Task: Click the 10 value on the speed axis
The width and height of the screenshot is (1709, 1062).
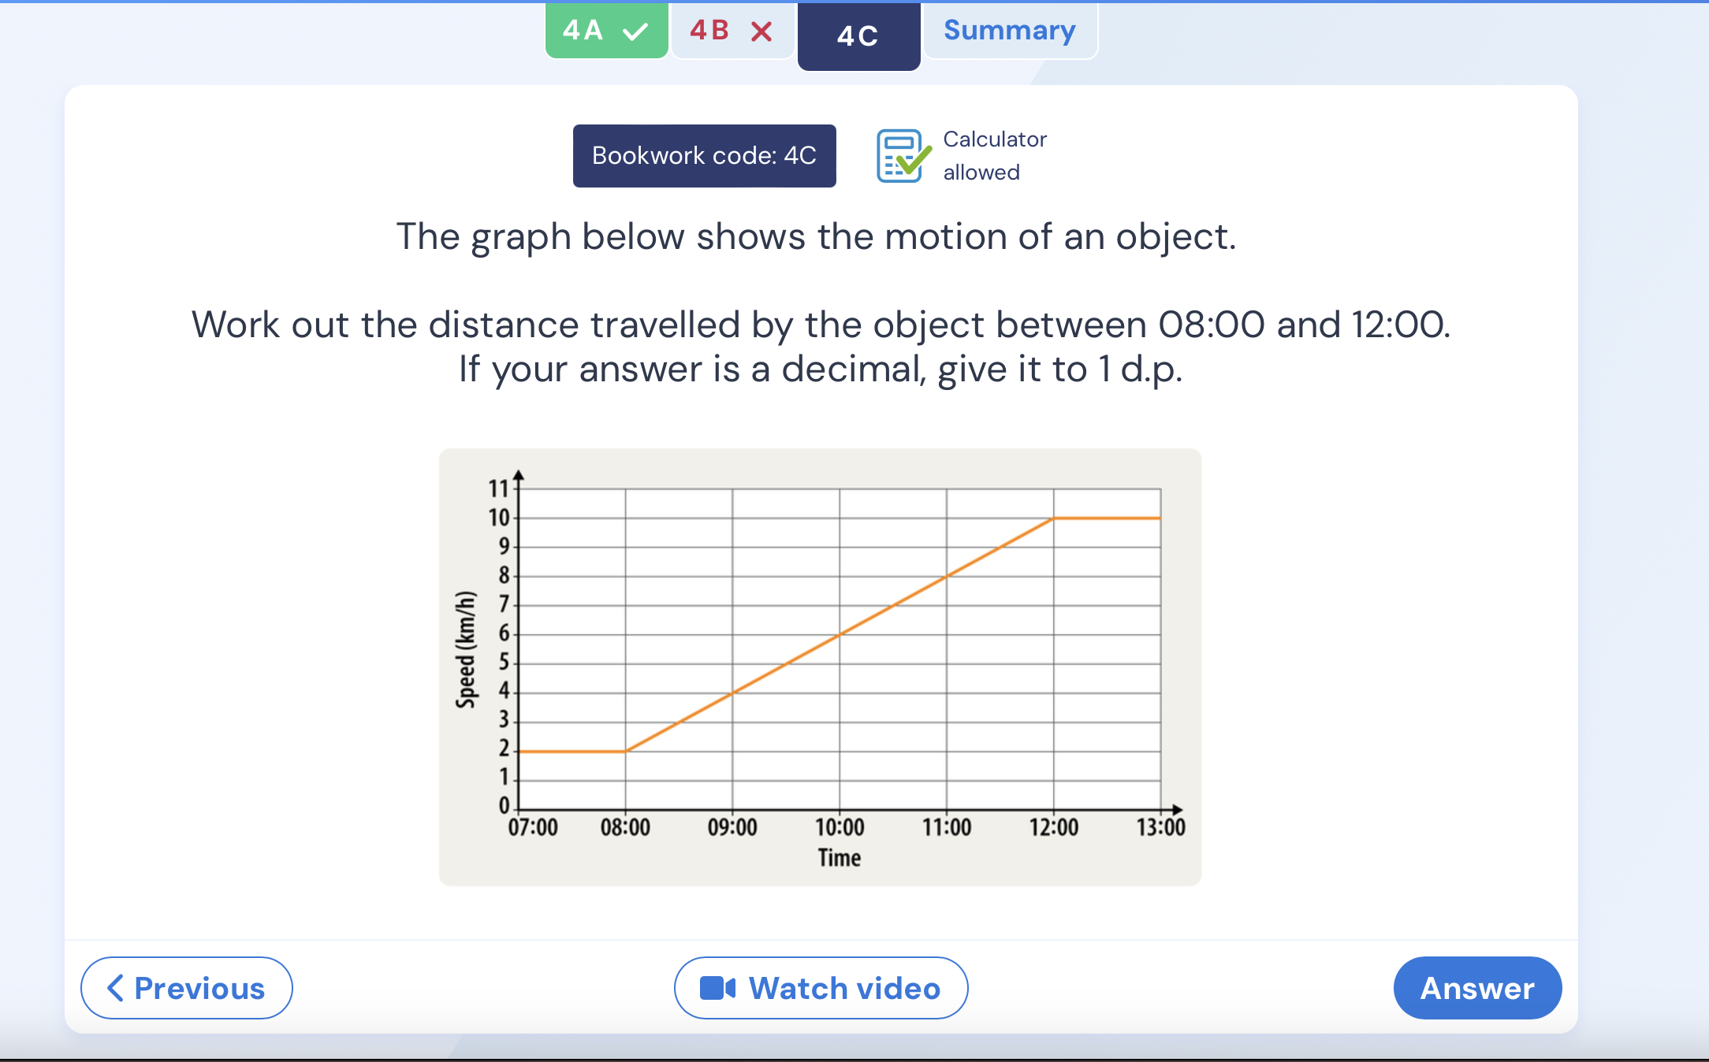Action: 499,518
